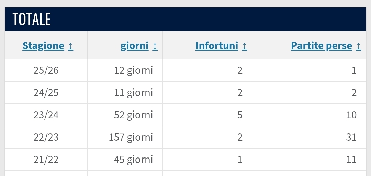Select season 25/26 row cell
Screen dimensions: 371x176
point(46,70)
